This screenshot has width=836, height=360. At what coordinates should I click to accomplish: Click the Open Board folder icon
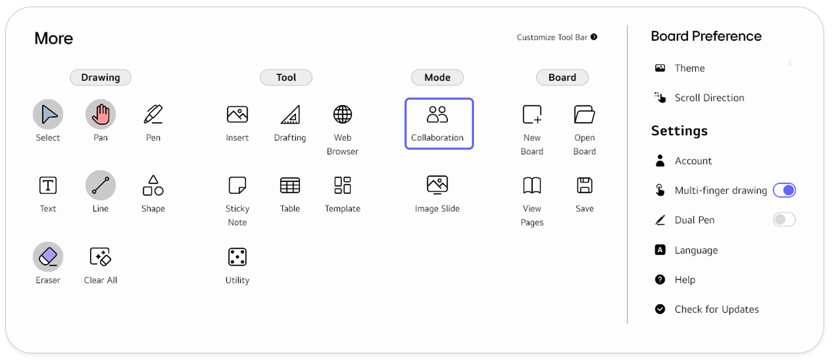pos(585,114)
